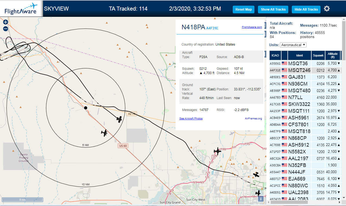Screen dimensions: 346x206
Task: Click position value 33.831°, -112.535°
Action: click(x=247, y=89)
